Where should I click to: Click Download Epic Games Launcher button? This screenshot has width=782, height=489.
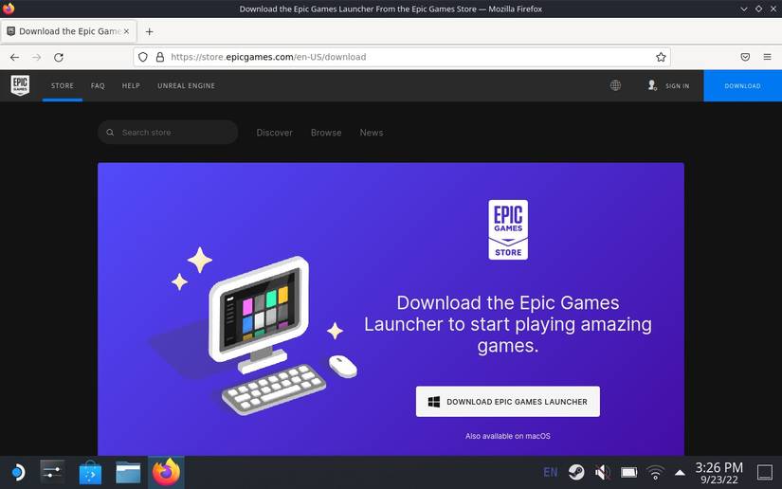click(508, 401)
